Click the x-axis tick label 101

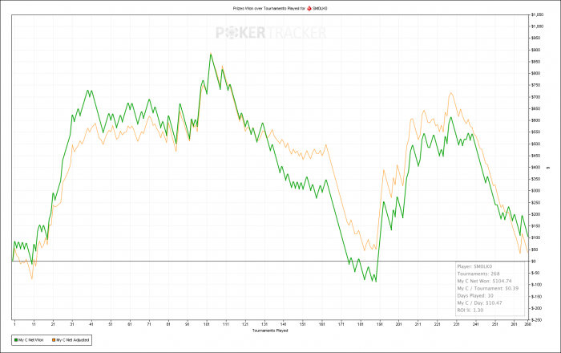tap(207, 324)
